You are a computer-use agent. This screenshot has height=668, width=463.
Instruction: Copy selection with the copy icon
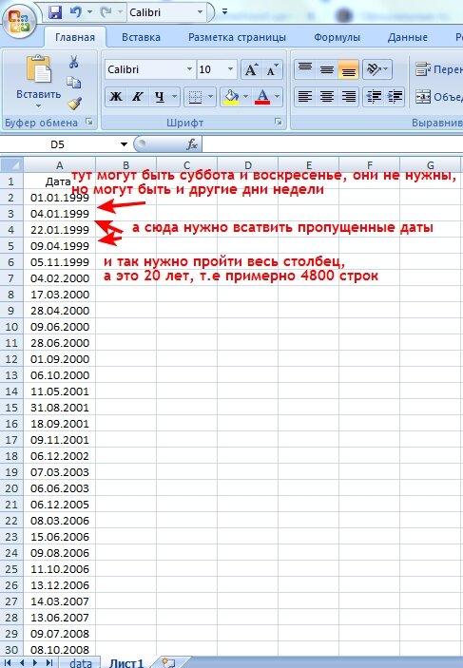[x=74, y=83]
